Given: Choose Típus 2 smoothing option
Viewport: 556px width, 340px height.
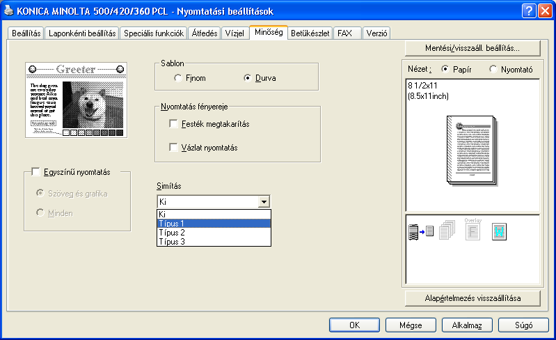Looking at the screenshot, I should click(214, 233).
